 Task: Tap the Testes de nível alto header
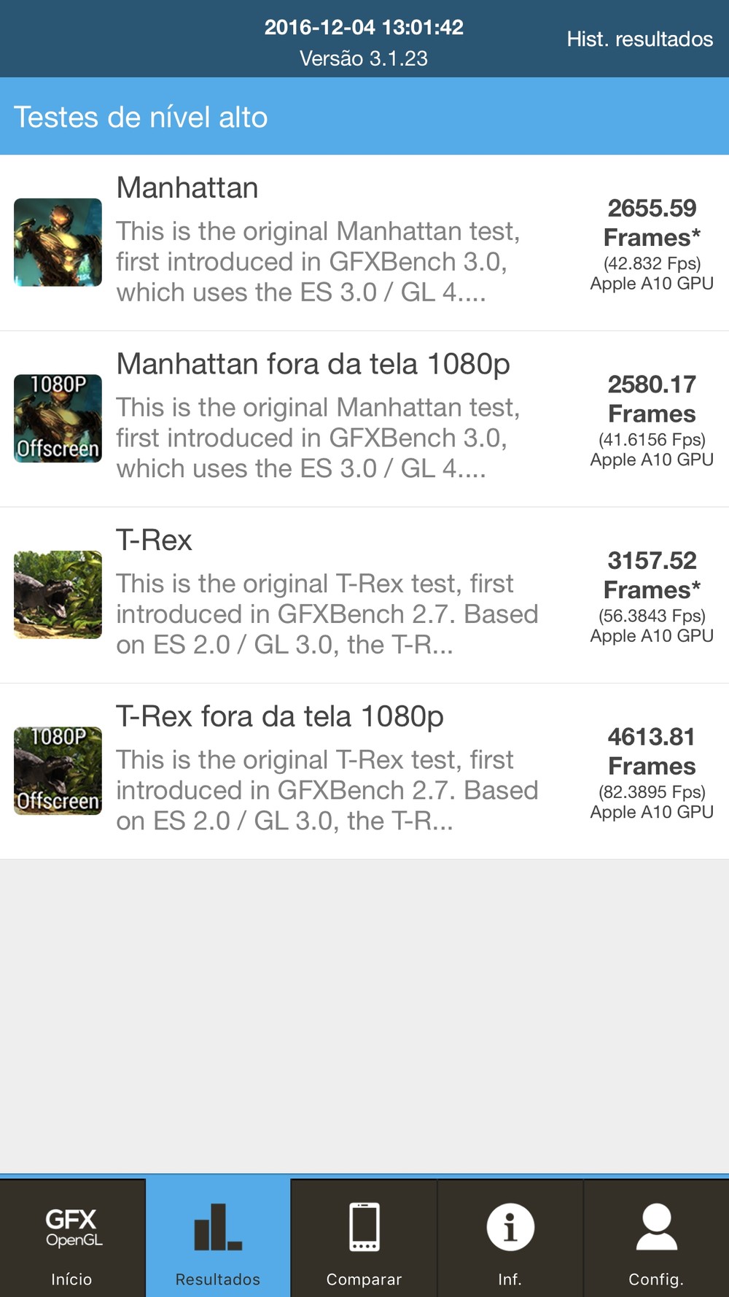141,117
